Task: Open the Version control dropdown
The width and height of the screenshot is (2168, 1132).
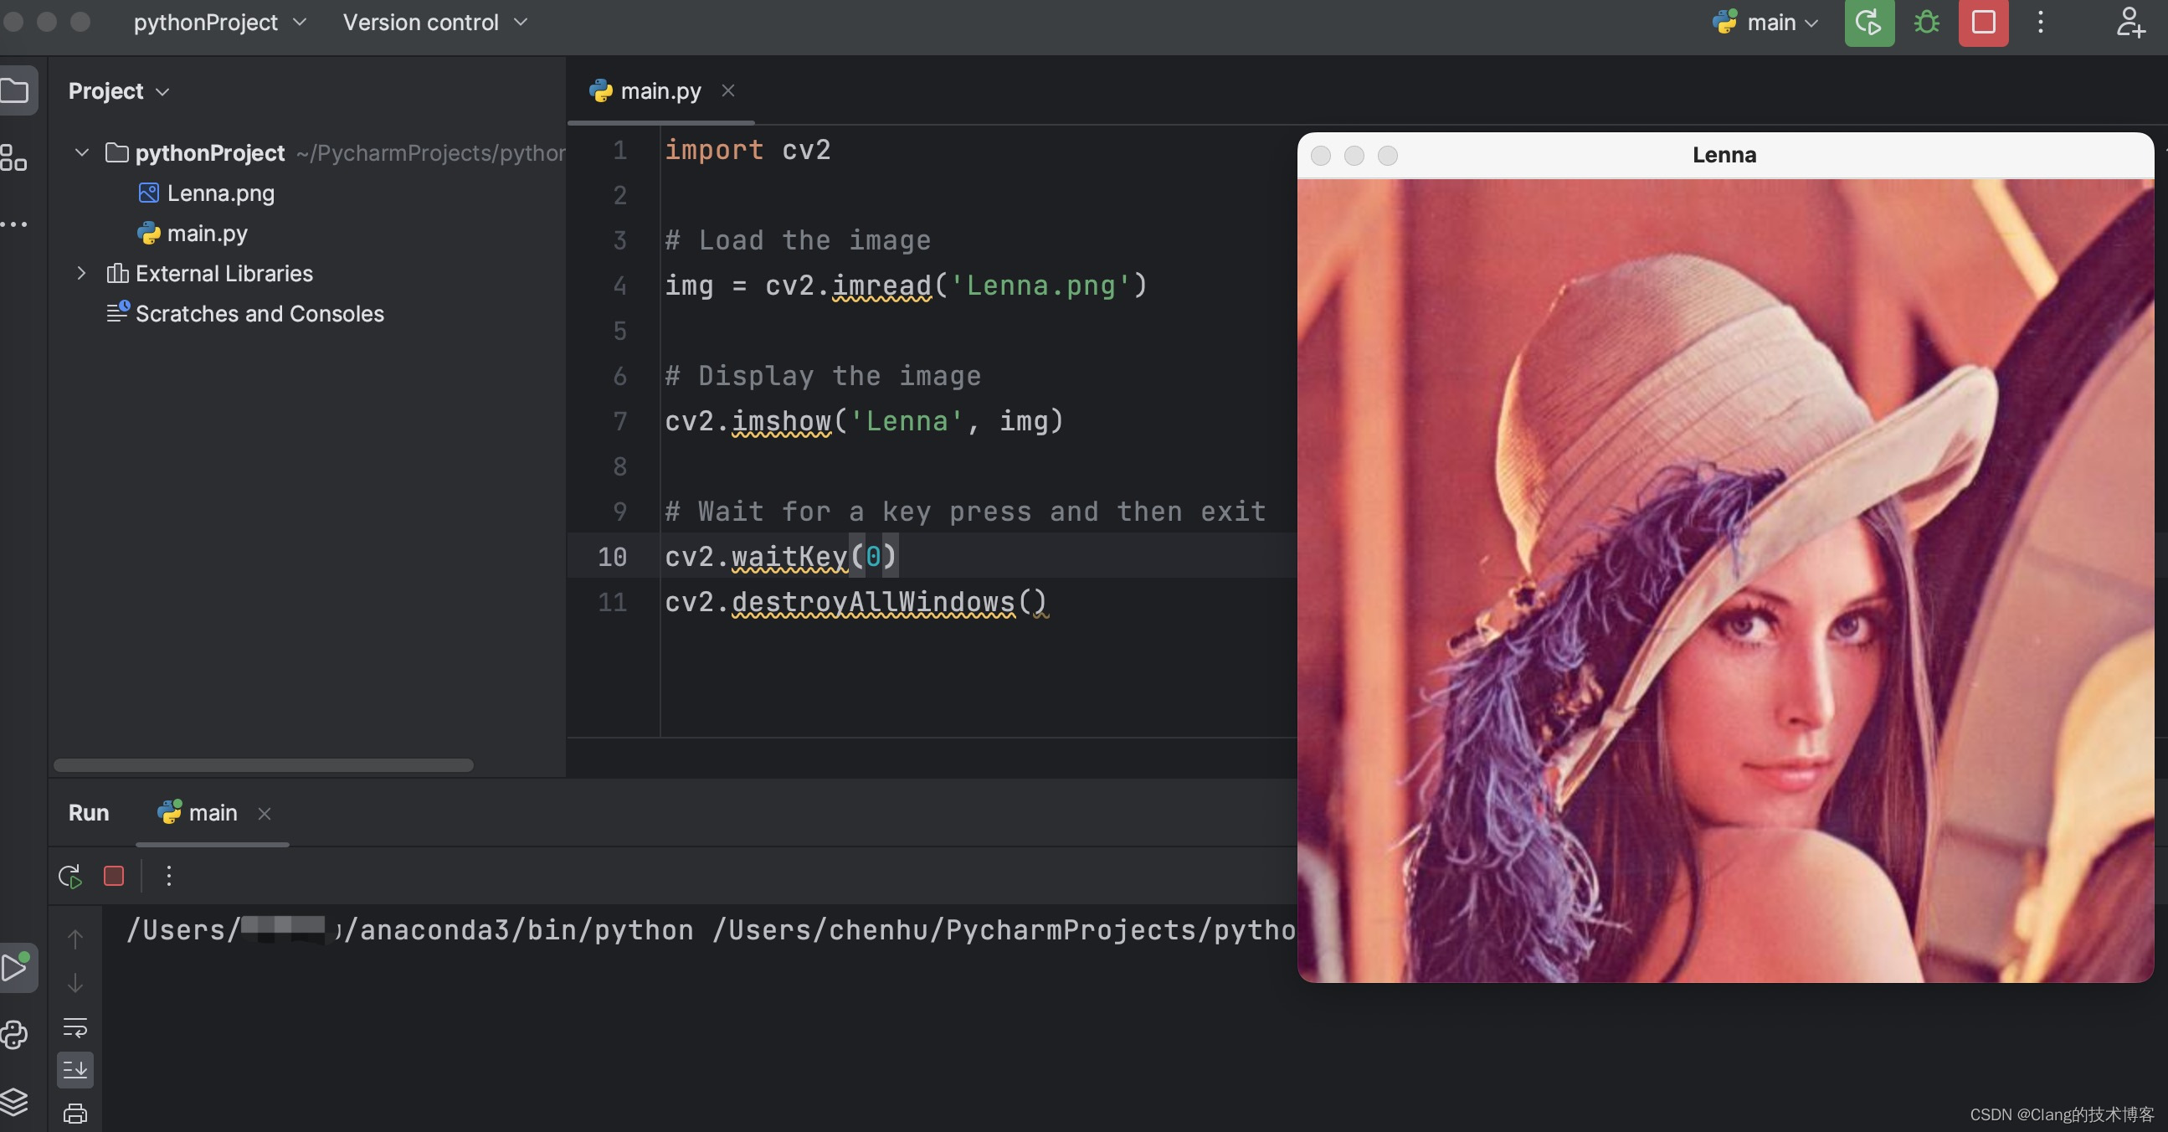Action: (x=435, y=23)
